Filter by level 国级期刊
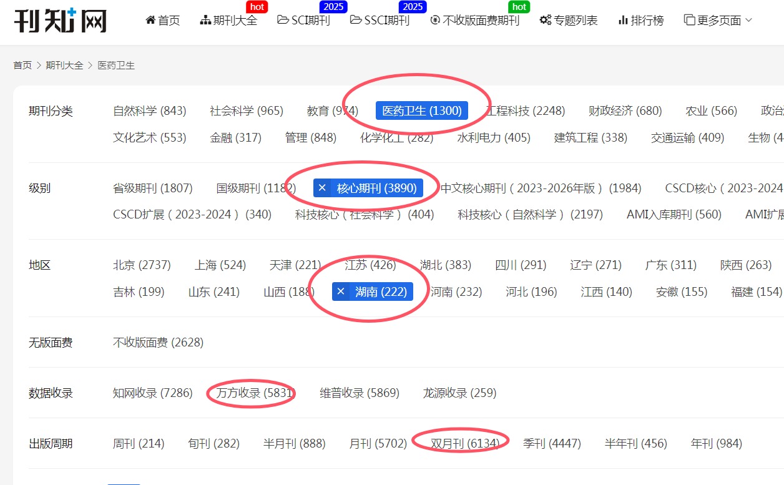The height and width of the screenshot is (485, 784). 256,188
